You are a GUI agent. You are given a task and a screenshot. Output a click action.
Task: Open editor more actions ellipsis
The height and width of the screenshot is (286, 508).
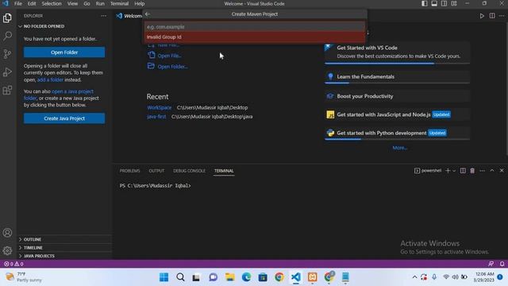502,16
